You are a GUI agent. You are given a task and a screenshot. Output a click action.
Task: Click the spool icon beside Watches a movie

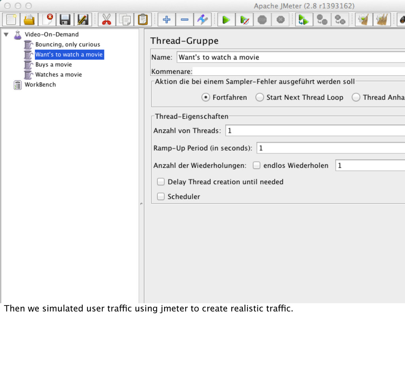click(x=28, y=75)
